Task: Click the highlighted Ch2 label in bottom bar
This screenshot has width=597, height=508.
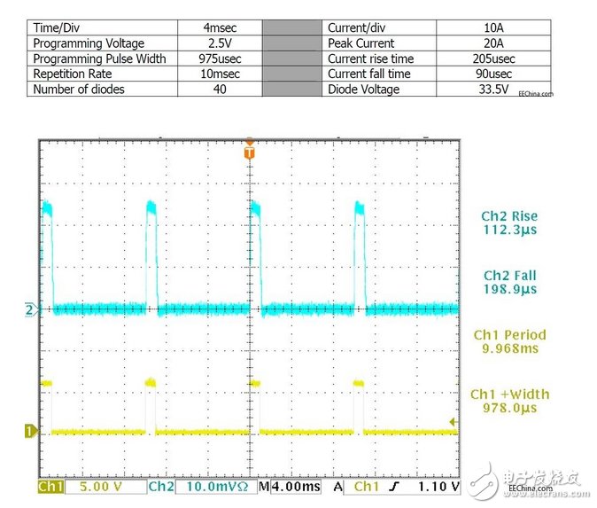Action: (160, 487)
